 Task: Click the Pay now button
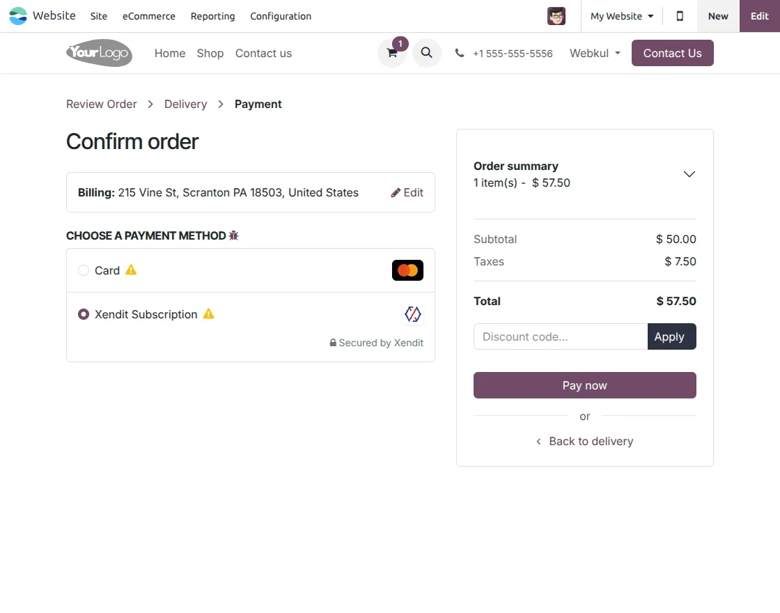click(584, 385)
